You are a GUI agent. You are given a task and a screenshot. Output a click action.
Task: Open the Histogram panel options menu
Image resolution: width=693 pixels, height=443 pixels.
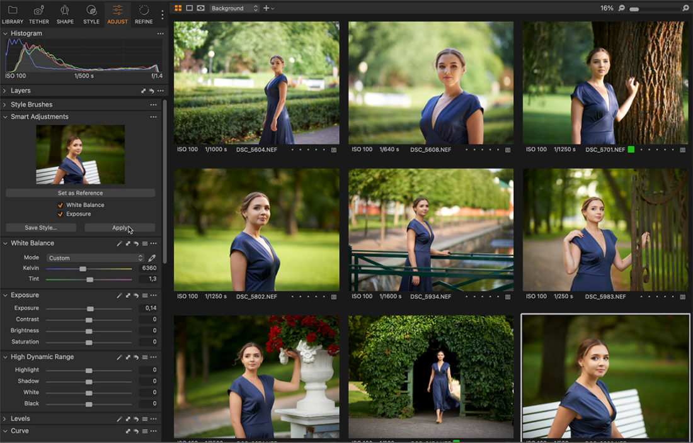tap(159, 33)
